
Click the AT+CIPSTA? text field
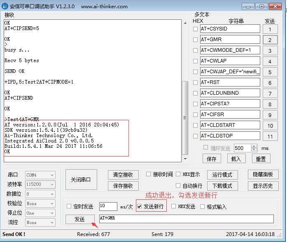coord(230,104)
